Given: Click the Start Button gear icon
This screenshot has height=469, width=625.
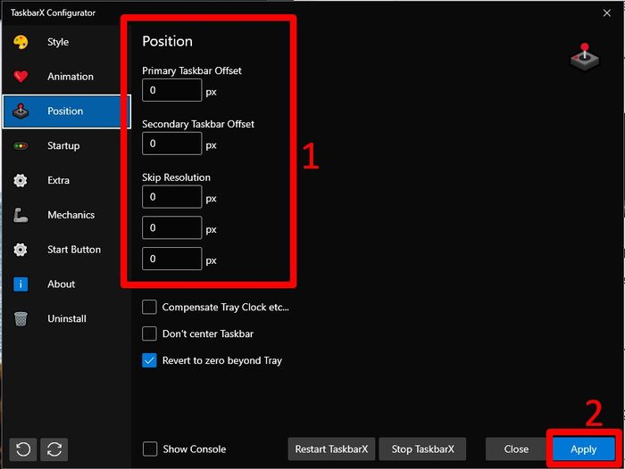Looking at the screenshot, I should tap(21, 250).
